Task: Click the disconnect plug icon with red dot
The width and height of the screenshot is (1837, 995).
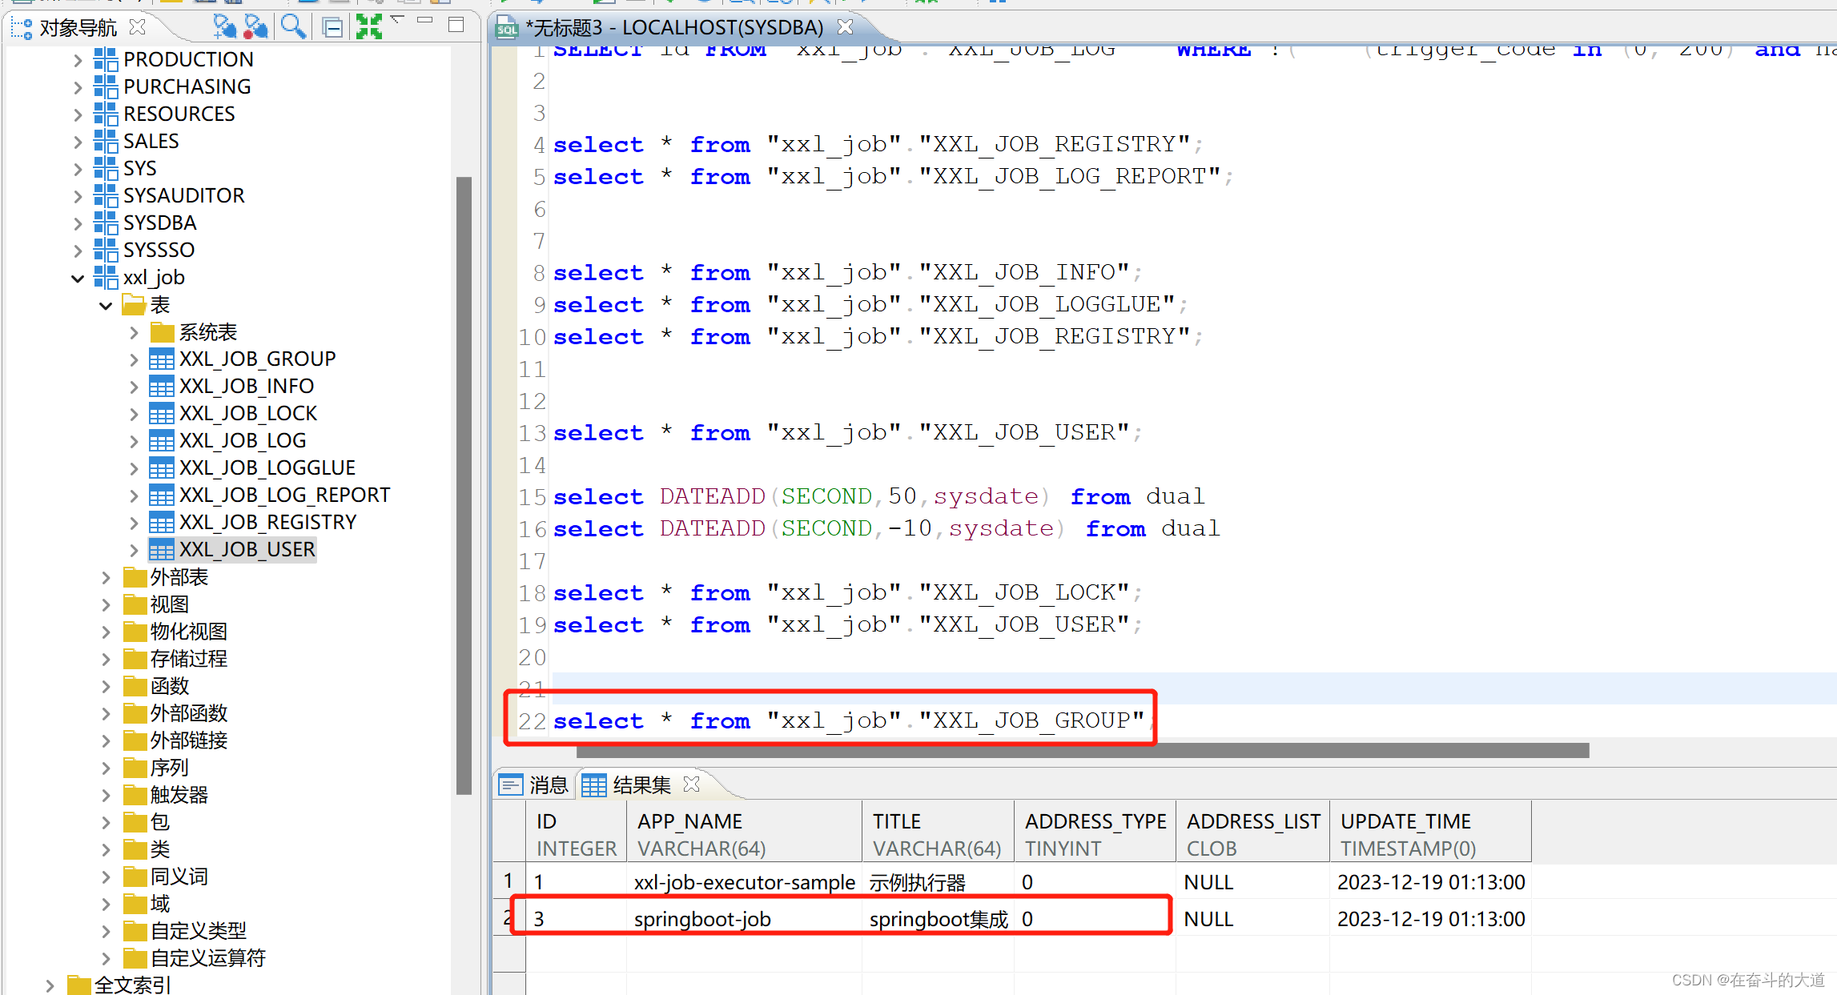Action: (x=255, y=27)
